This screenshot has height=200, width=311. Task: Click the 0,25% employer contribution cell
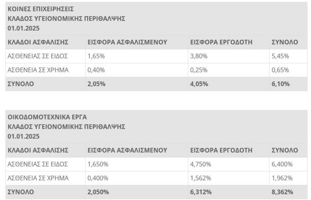tap(198, 70)
